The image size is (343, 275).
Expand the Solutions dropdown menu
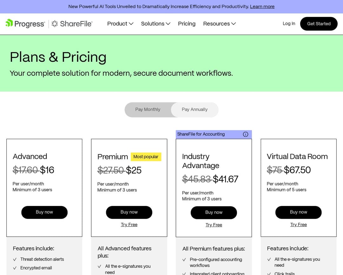point(156,24)
